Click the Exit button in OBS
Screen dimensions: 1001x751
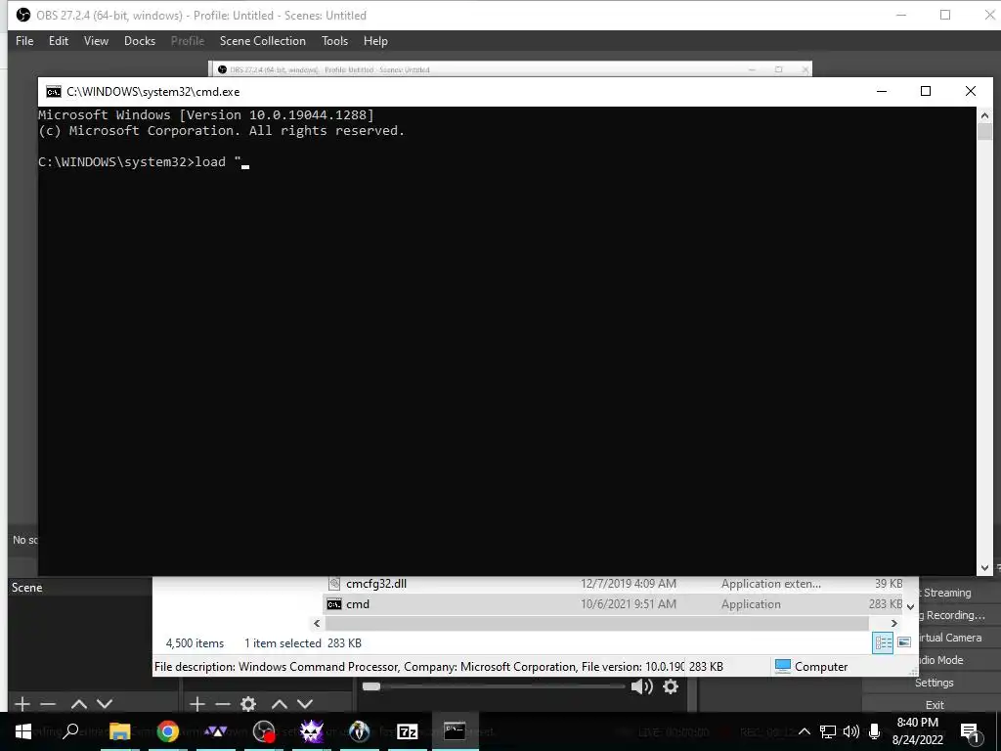(x=935, y=705)
